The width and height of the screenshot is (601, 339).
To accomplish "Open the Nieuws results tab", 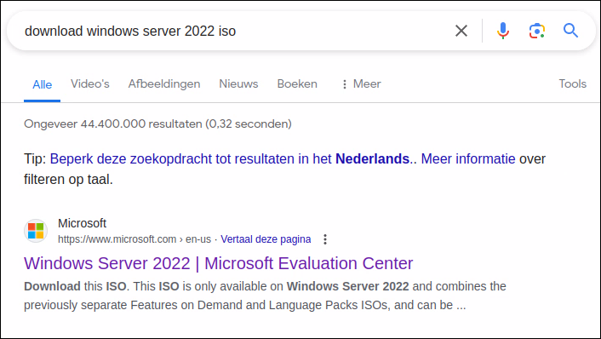I will 238,83.
